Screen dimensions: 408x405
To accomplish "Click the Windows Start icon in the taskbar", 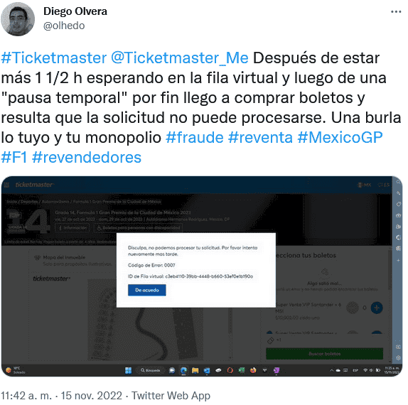I will (x=128, y=370).
